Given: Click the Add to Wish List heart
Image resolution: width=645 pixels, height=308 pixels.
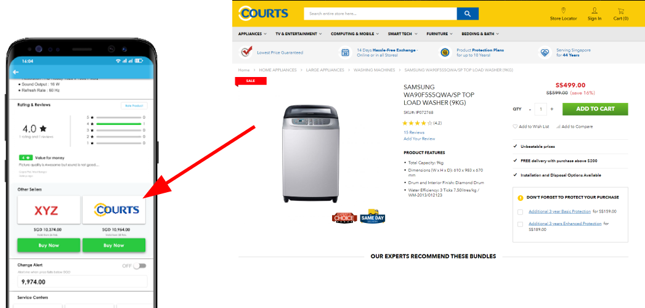Looking at the screenshot, I should pos(515,127).
